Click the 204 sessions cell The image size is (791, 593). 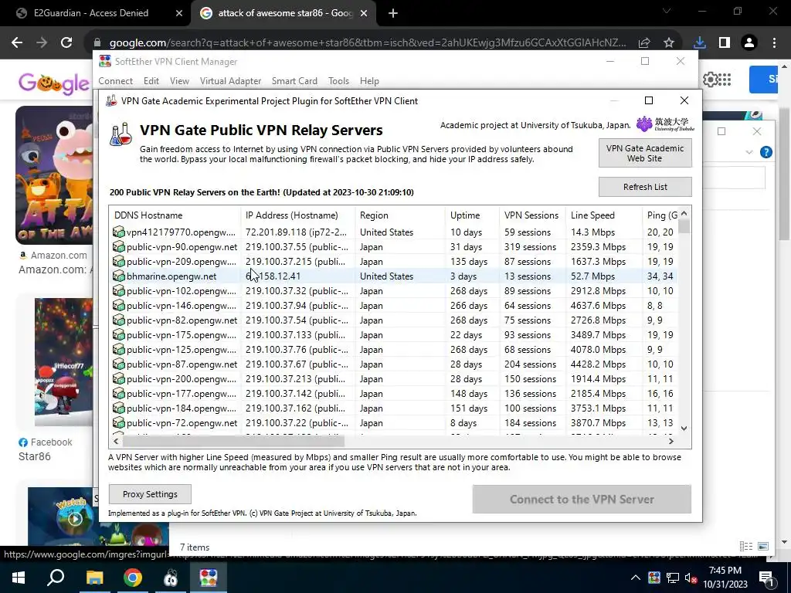(x=530, y=364)
